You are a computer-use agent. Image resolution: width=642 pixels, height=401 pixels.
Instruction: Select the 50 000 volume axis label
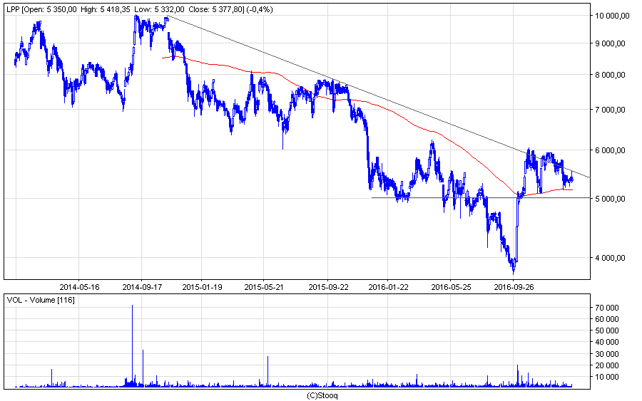coord(608,330)
